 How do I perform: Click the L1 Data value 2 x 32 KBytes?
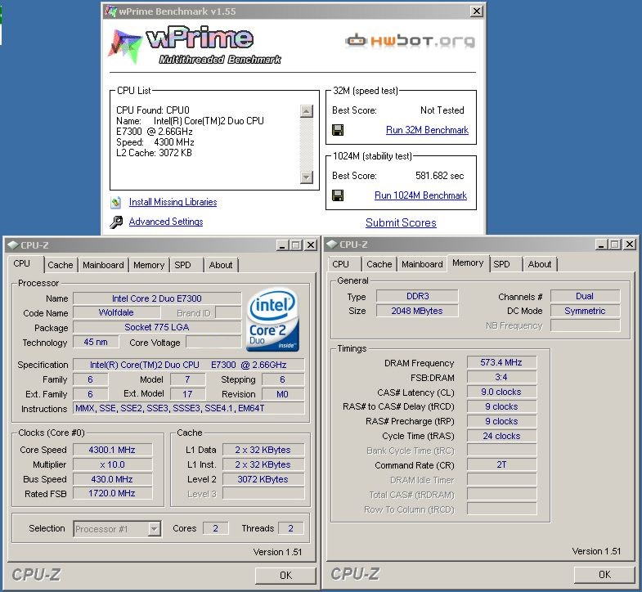click(263, 450)
